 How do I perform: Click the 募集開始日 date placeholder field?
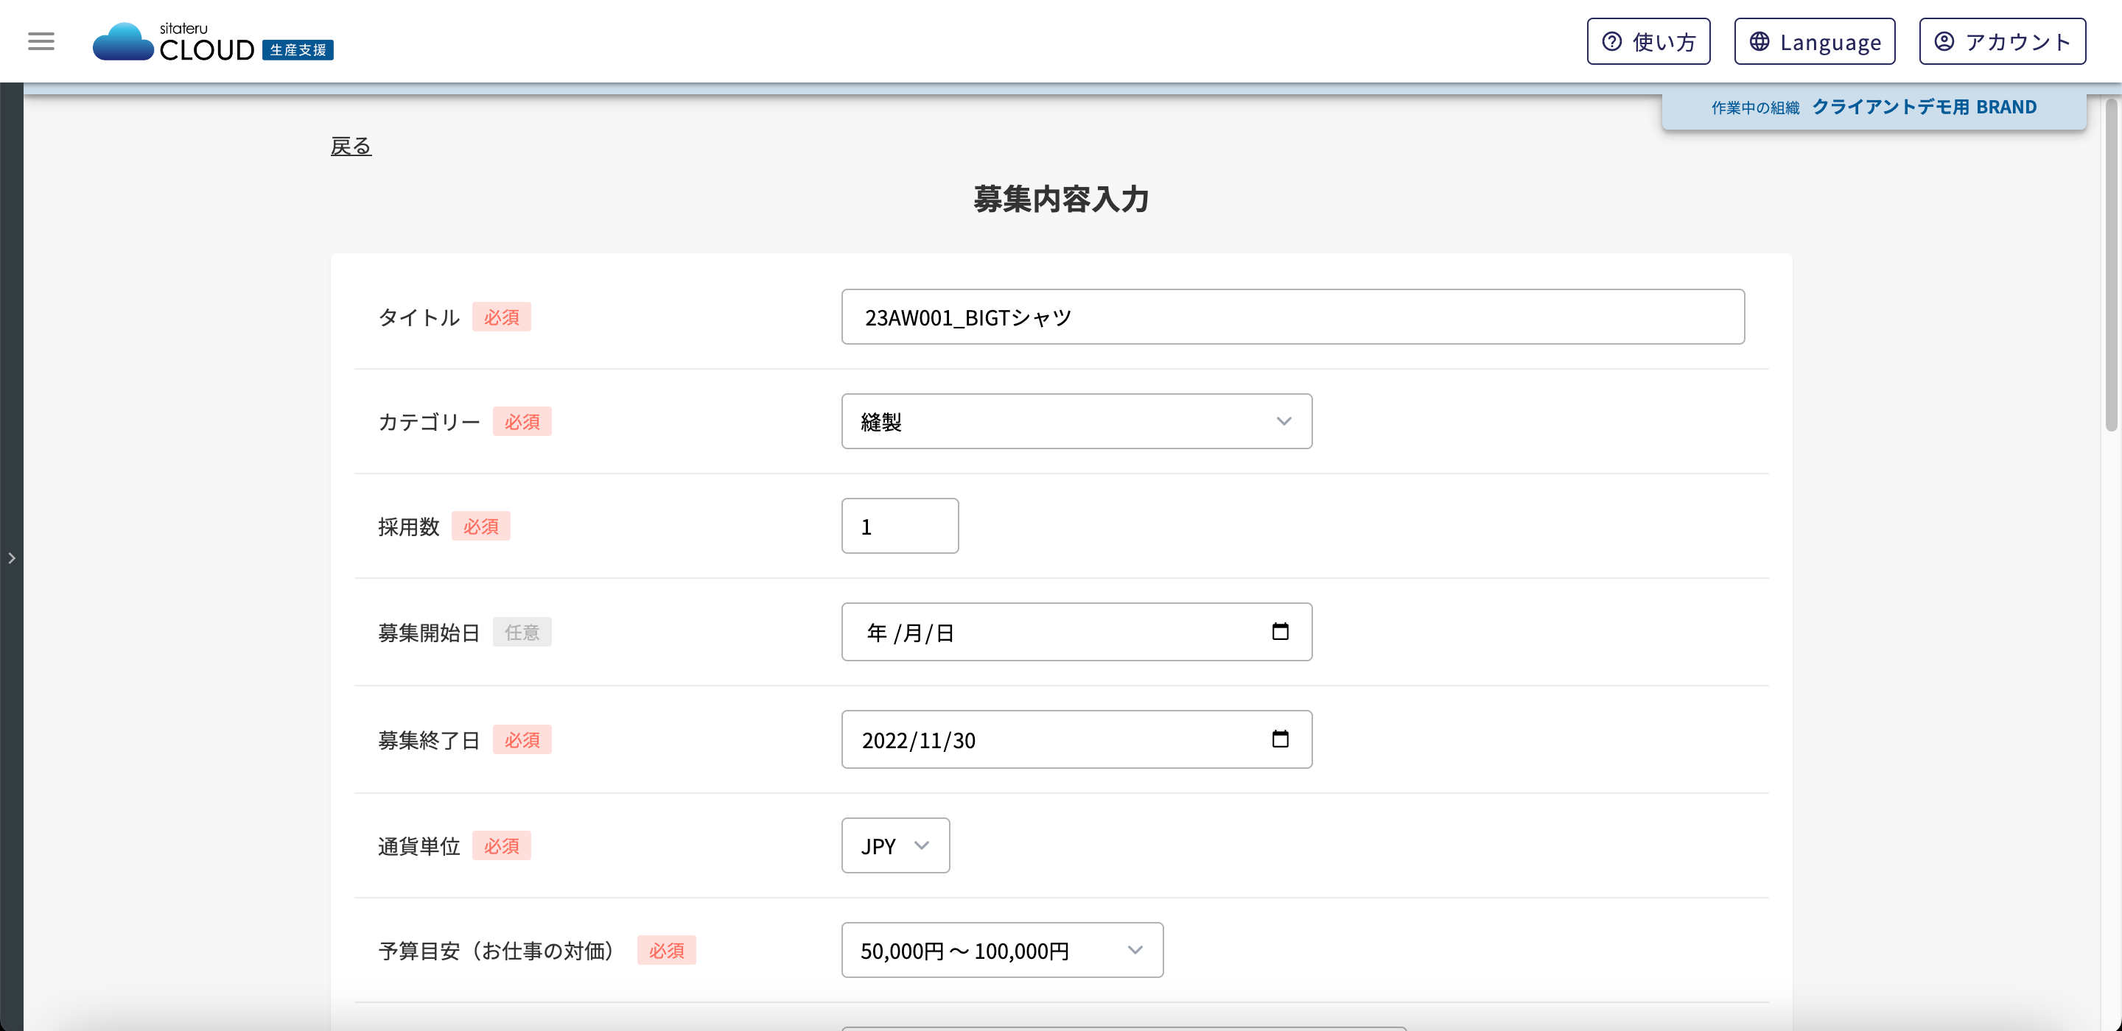pyautogui.click(x=911, y=633)
